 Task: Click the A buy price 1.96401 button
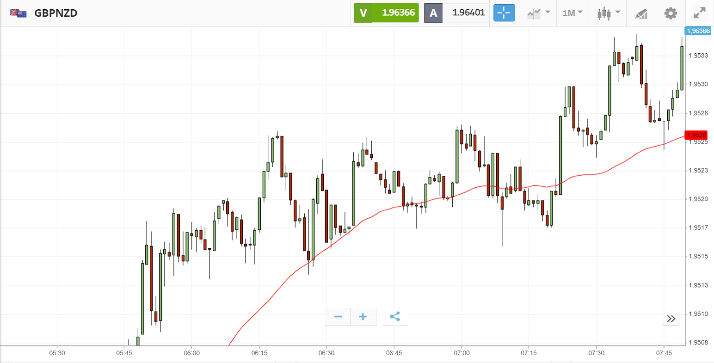pos(456,13)
